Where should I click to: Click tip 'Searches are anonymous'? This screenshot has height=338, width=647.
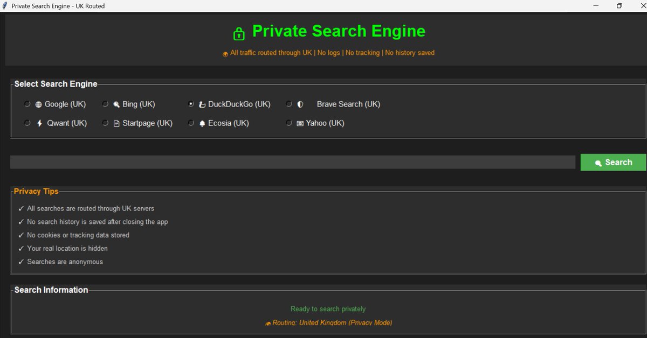(x=65, y=262)
